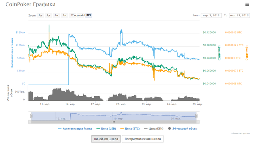Toggle Цена (USD) series in legend
This screenshot has height=149, width=266.
click(x=106, y=128)
